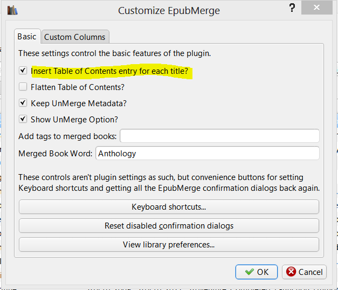Image resolution: width=338 pixels, height=290 pixels.
Task: Focus the Merged Book Word text field
Action: pyautogui.click(x=207, y=154)
